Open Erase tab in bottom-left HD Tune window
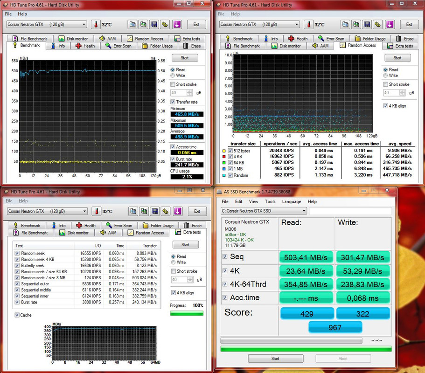425x373 pixels. click(x=193, y=225)
